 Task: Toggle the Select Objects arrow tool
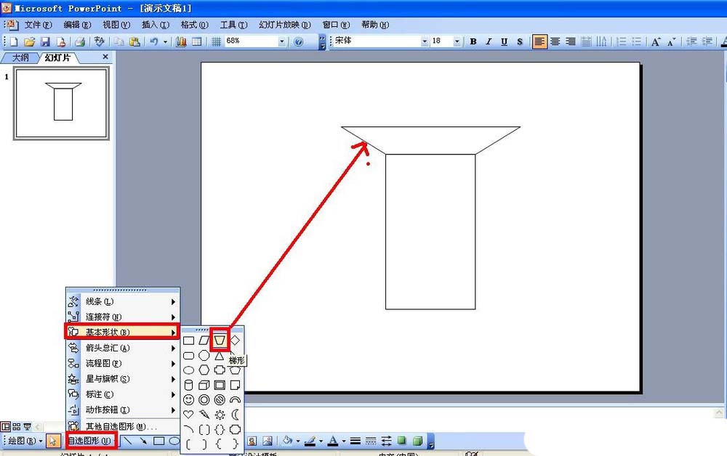click(x=52, y=441)
